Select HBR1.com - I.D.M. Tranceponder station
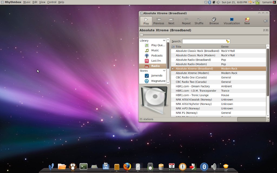277x173 pixels. 218,91
